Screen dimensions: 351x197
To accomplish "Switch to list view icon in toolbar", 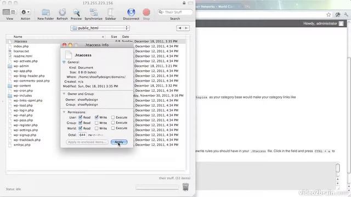I will 6,12.
